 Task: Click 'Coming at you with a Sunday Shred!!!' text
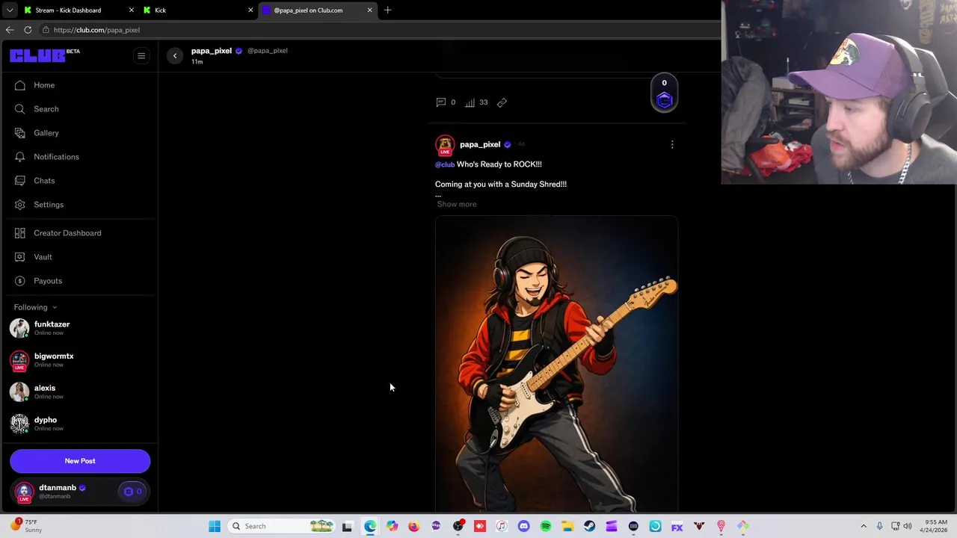[501, 184]
